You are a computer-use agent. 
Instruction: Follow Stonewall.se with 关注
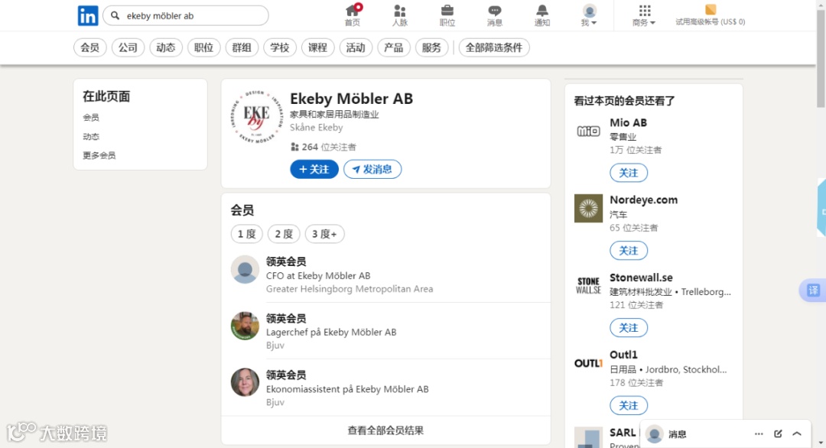tap(629, 328)
